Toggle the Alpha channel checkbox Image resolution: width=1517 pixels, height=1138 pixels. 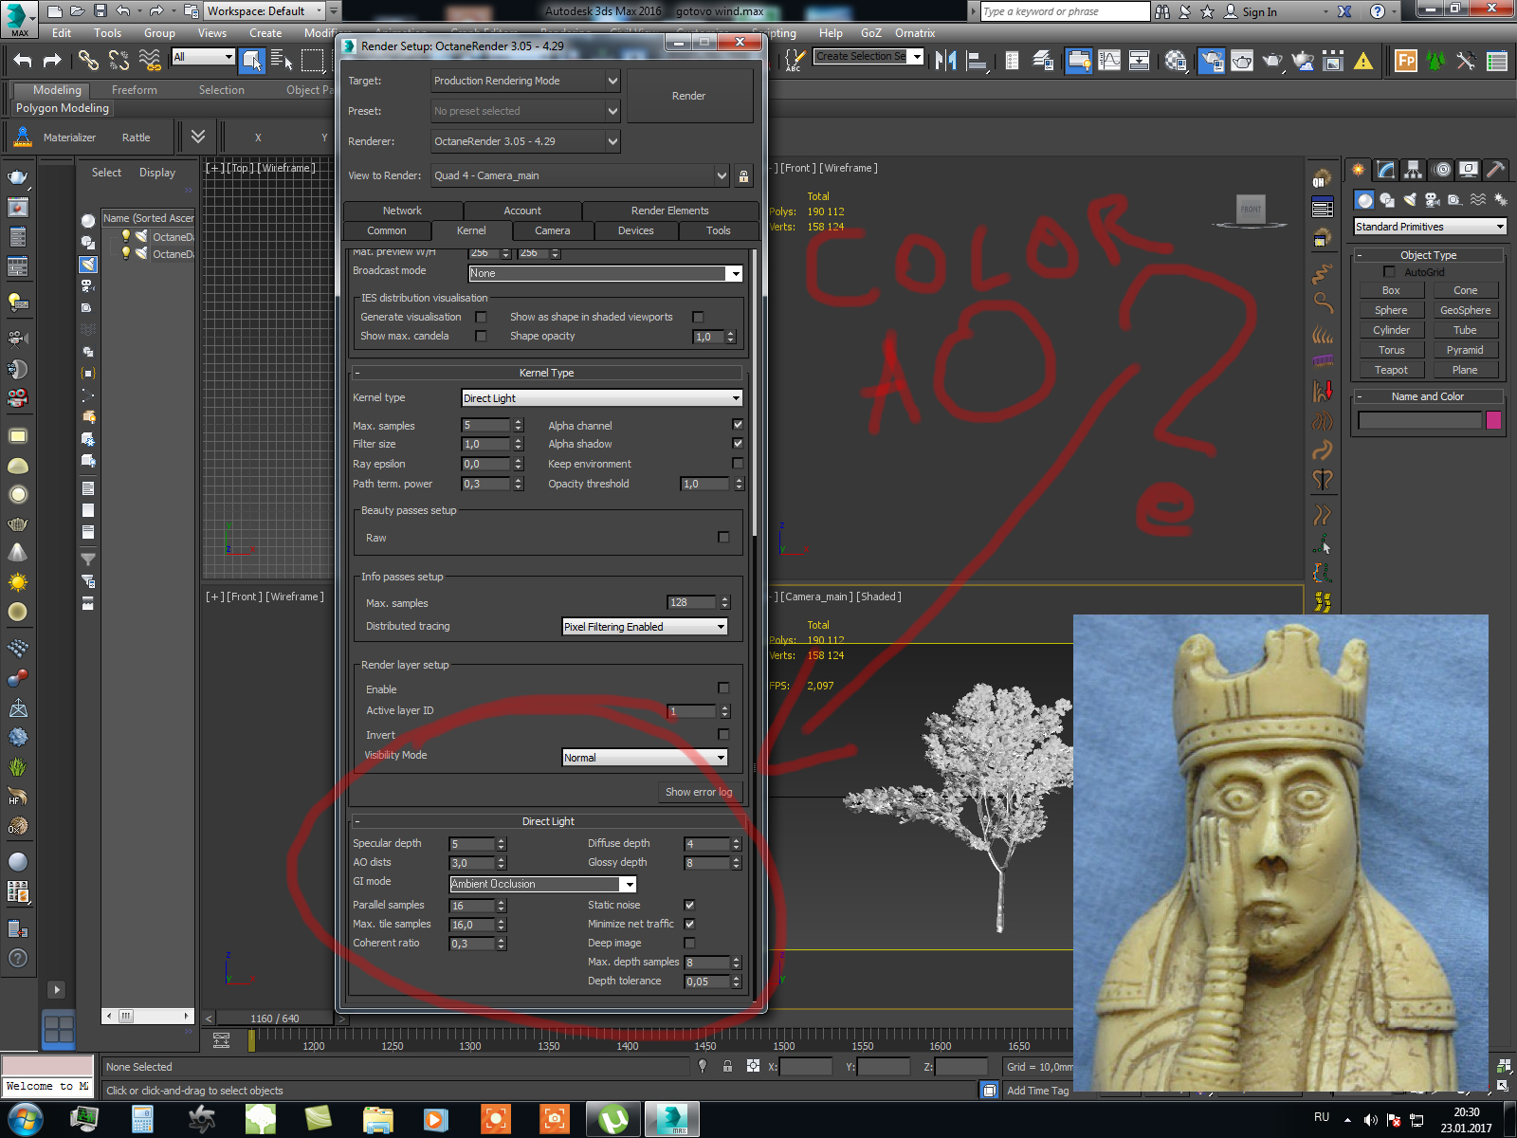tap(738, 425)
